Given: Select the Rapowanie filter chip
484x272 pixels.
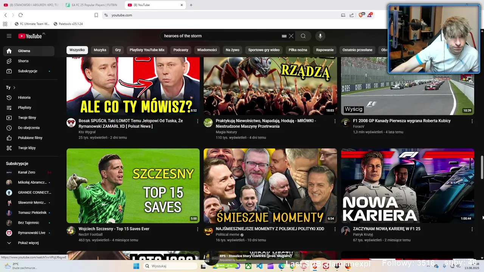Looking at the screenshot, I should pos(325,50).
